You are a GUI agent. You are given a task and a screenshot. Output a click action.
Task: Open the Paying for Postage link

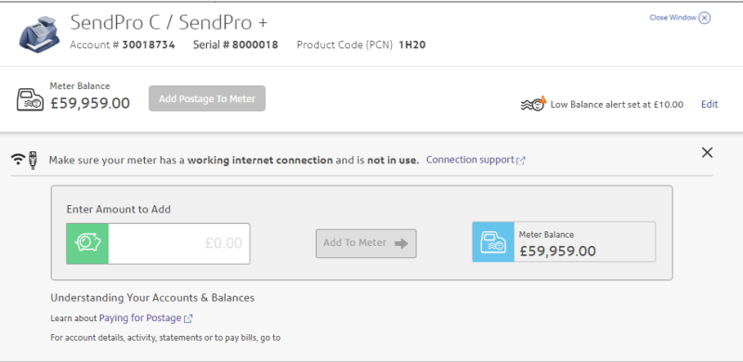point(140,318)
